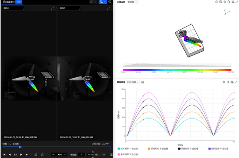Maximize the data curve panel
Screen dimensions: 239x158
(236, 82)
